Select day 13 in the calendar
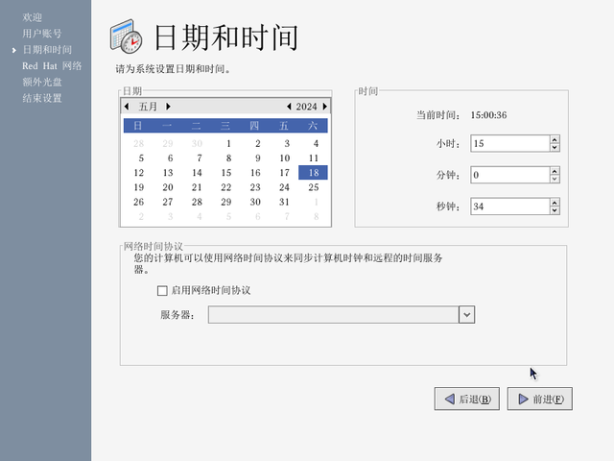The image size is (614, 461). (168, 173)
